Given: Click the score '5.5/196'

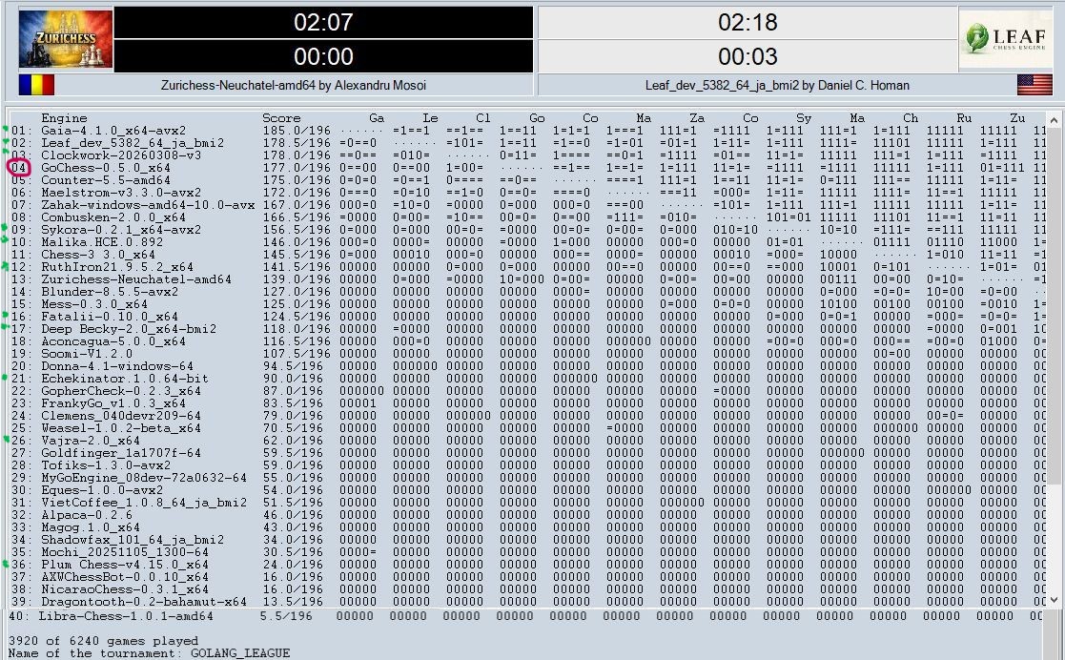Looking at the screenshot, I should click(286, 616).
